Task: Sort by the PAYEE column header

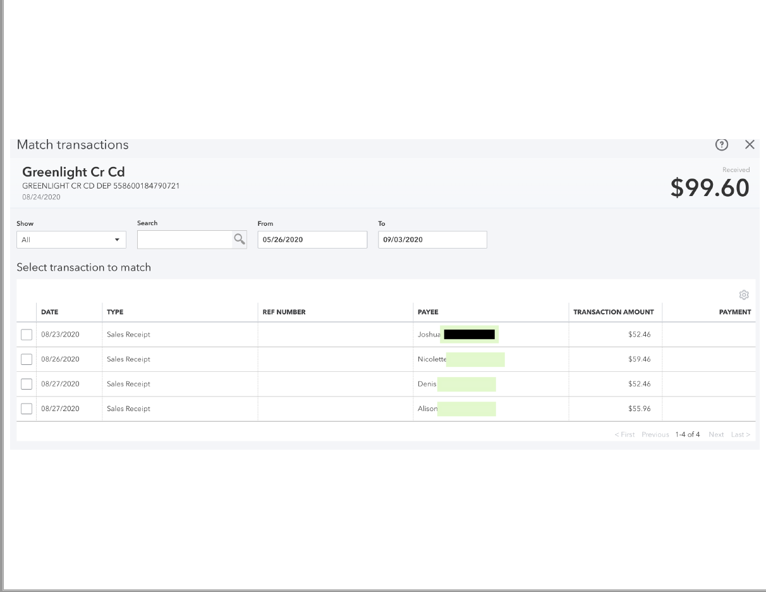Action: click(428, 312)
